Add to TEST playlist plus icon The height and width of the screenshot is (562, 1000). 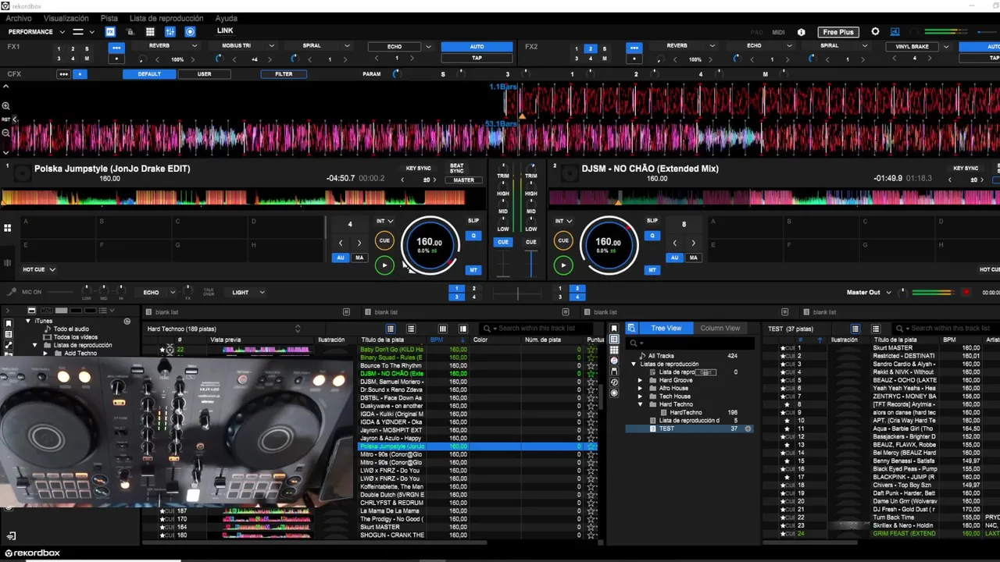tap(748, 429)
